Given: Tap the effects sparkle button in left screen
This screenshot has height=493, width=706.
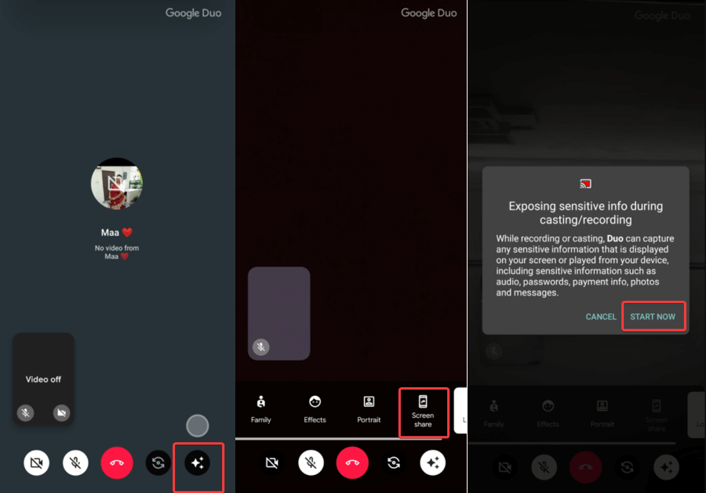Looking at the screenshot, I should pos(198,462).
